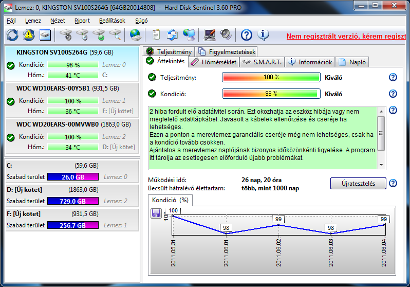Screen dimensions: 410x287
Task: Select the WDC WD10EARS-00Y5B1 disk entry
Action: pyautogui.click(x=72, y=100)
